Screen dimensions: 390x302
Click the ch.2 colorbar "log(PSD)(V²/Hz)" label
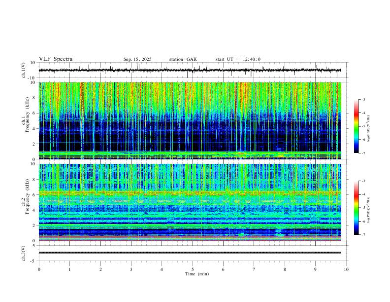[x=369, y=210]
